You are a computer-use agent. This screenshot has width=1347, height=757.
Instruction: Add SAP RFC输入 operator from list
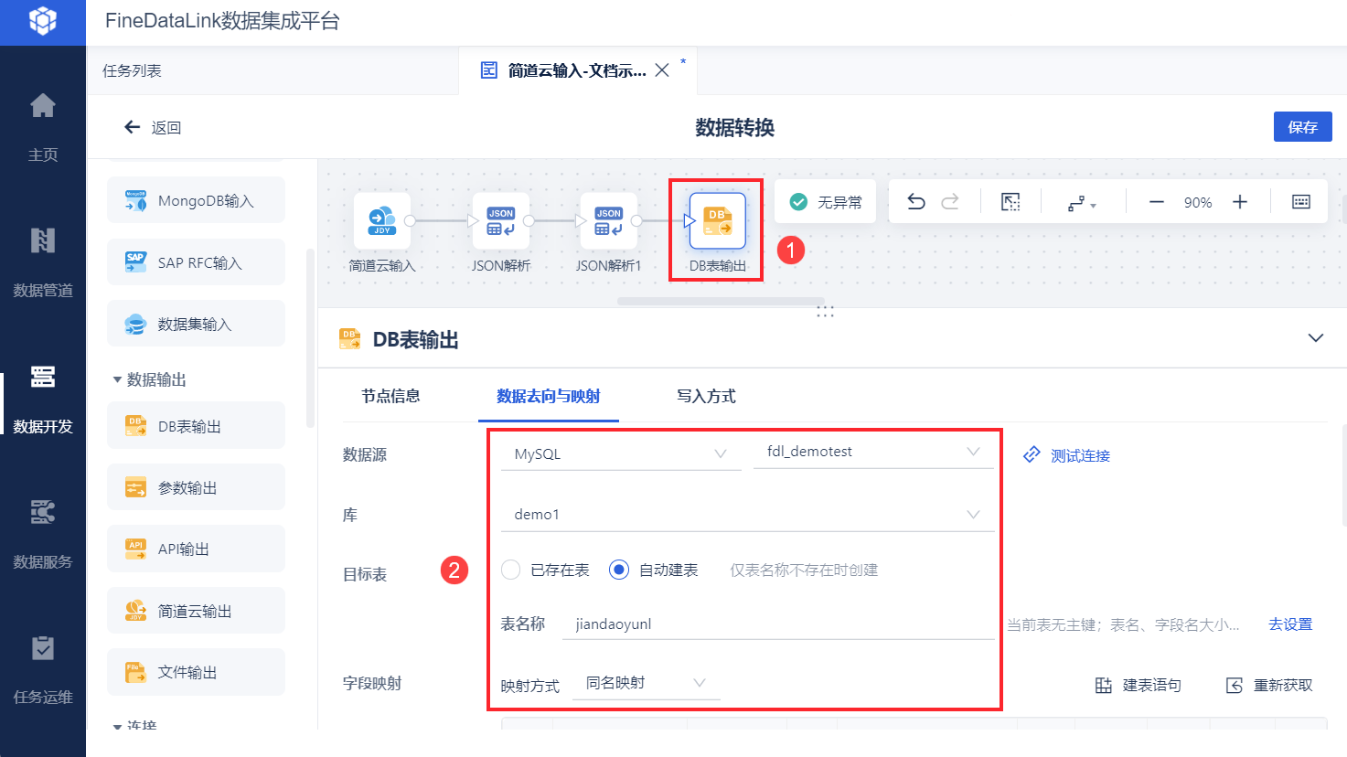(x=196, y=262)
